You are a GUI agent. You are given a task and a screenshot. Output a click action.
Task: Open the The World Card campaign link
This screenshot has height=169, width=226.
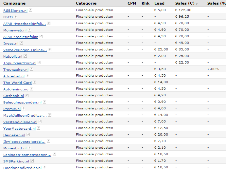pyautogui.click(x=17, y=83)
